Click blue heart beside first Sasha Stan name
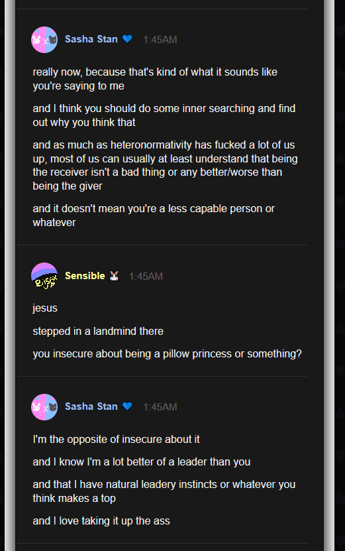The height and width of the screenshot is (551, 345). (x=127, y=39)
